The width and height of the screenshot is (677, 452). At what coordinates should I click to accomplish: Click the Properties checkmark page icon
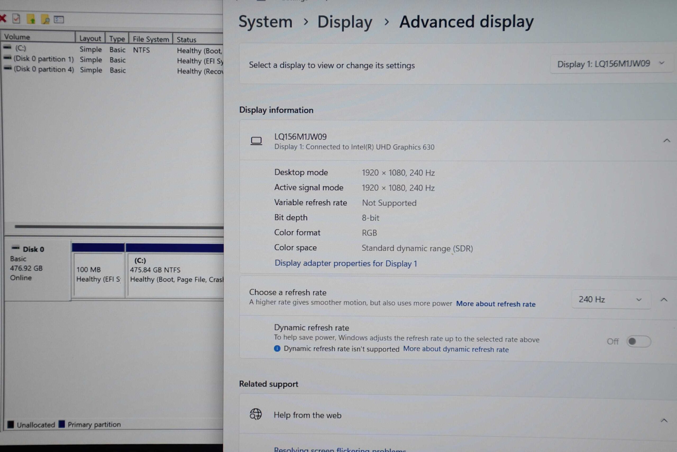tap(16, 19)
